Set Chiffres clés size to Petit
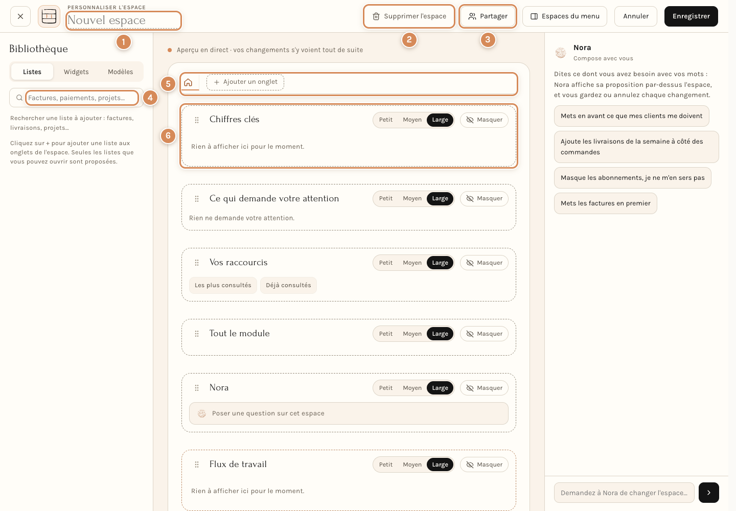The height and width of the screenshot is (511, 736). (x=386, y=120)
